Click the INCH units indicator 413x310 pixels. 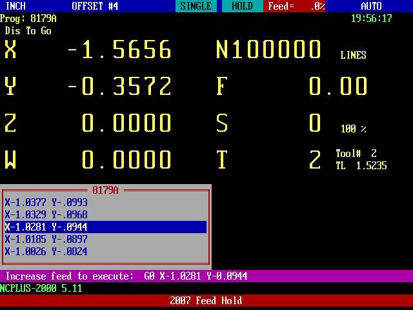pyautogui.click(x=15, y=6)
